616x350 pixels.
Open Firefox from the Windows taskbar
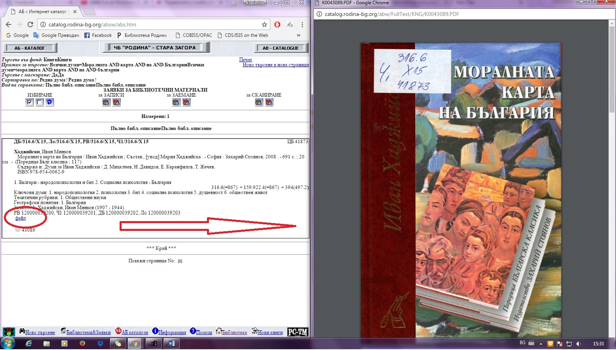[82, 343]
